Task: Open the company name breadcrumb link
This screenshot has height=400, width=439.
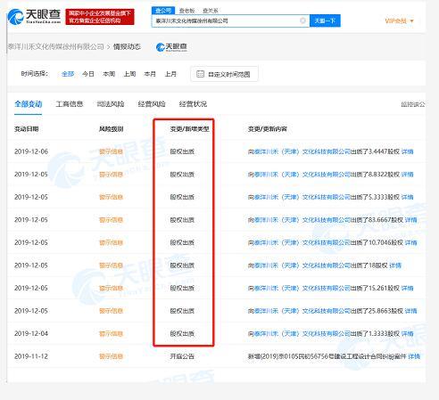Action: (x=55, y=46)
